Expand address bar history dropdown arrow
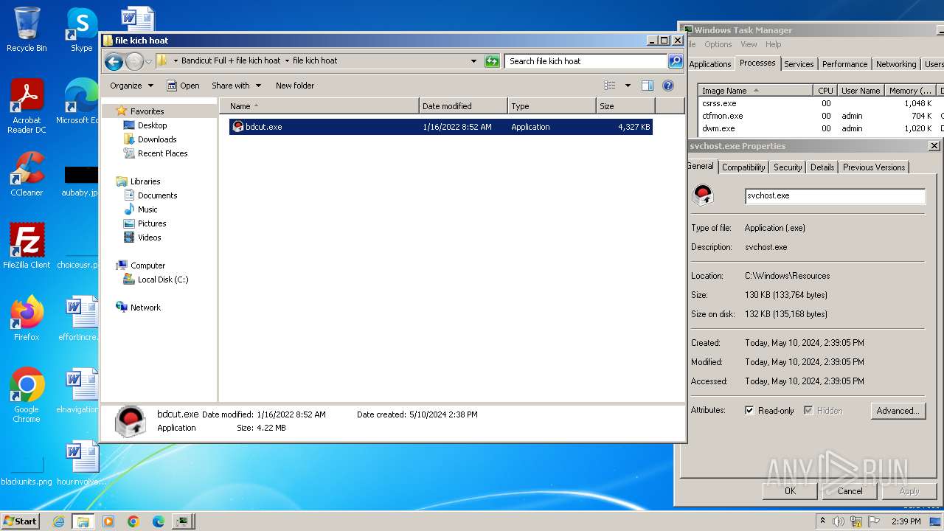The width and height of the screenshot is (944, 531). pos(473,61)
